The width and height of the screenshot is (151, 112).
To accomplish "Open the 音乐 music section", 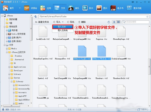I will (71, 8).
